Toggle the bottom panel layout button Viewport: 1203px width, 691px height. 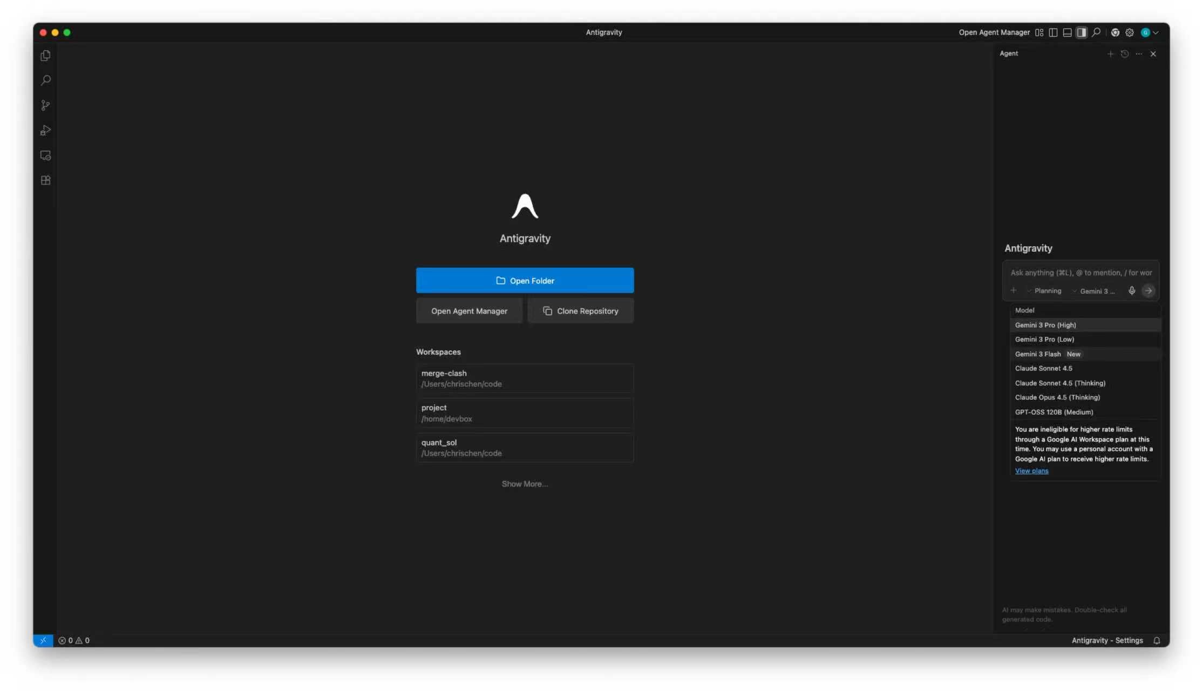(1067, 32)
